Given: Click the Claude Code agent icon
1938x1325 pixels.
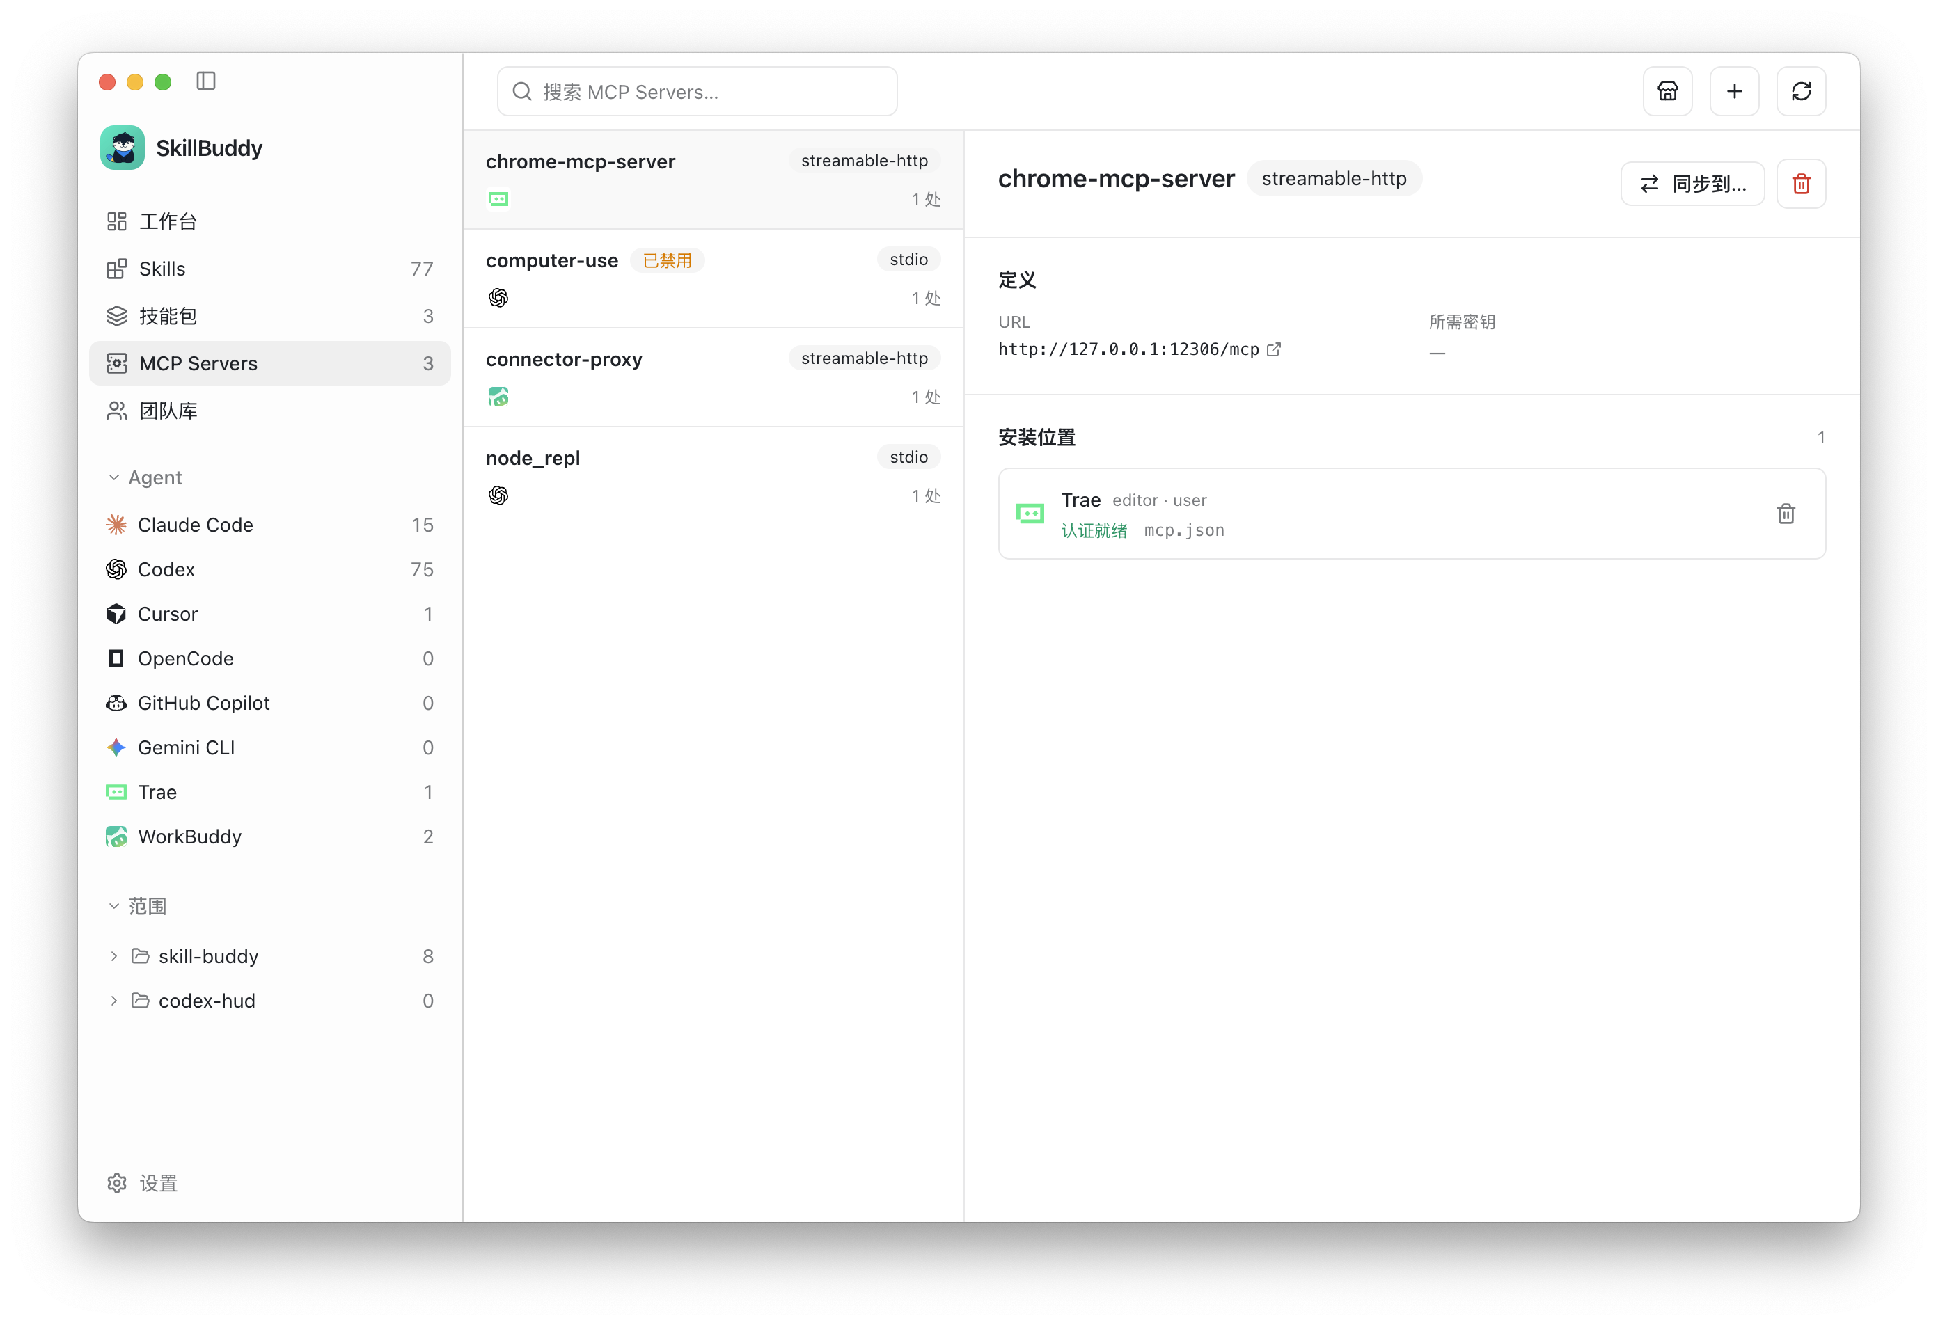Looking at the screenshot, I should pyautogui.click(x=116, y=525).
